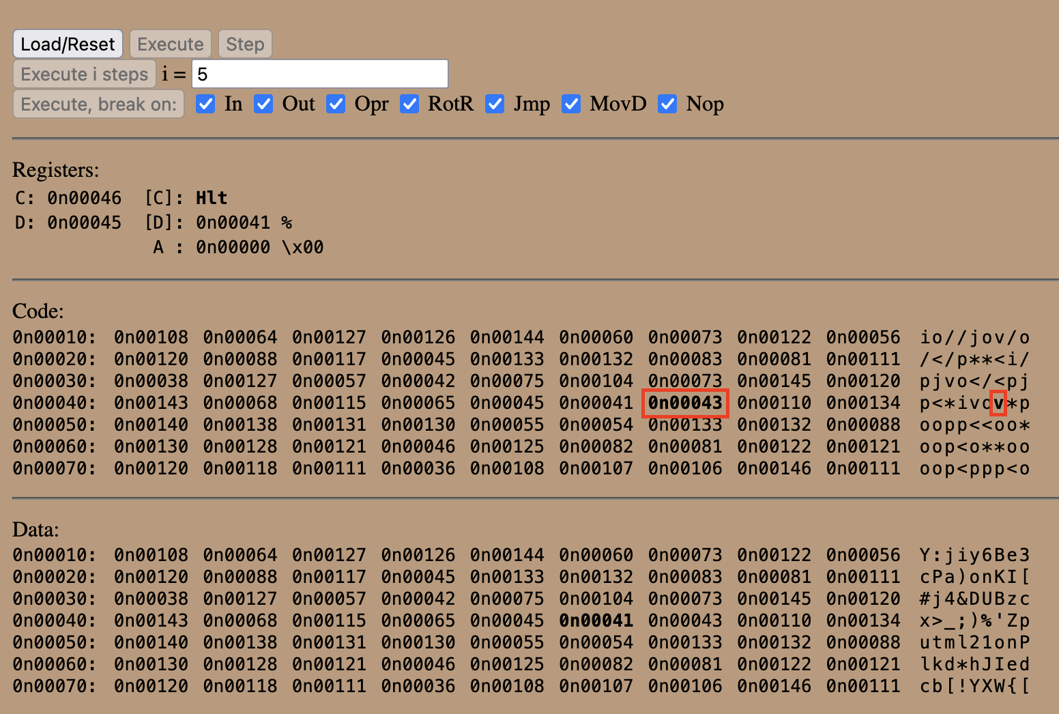
Task: Click Code row address 0n00040:
Action: click(x=55, y=403)
